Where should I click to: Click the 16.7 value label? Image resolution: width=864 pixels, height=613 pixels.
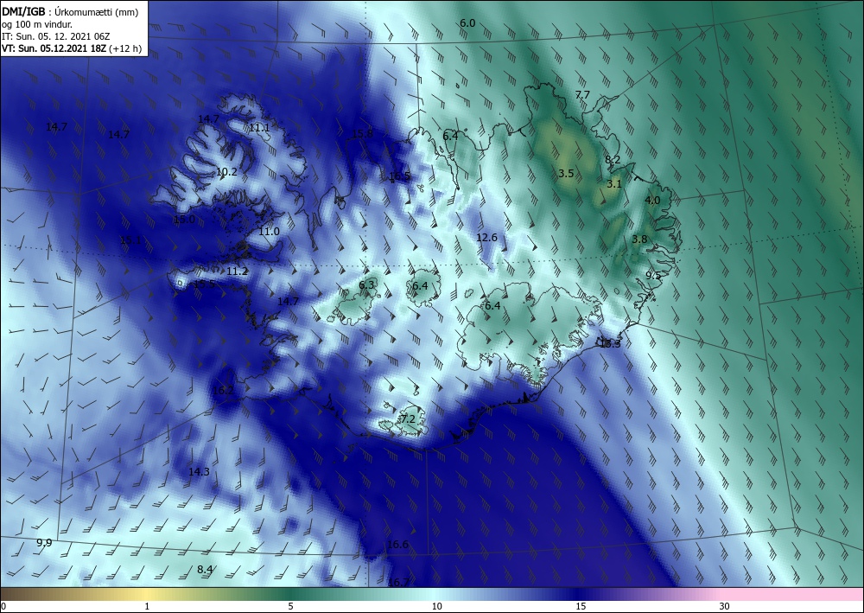tap(398, 582)
